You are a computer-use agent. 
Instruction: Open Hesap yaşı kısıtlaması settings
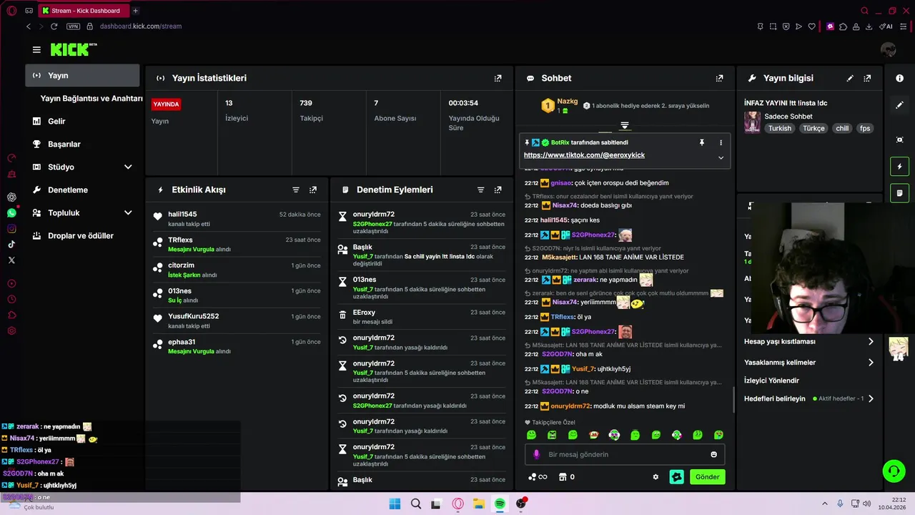(809, 342)
